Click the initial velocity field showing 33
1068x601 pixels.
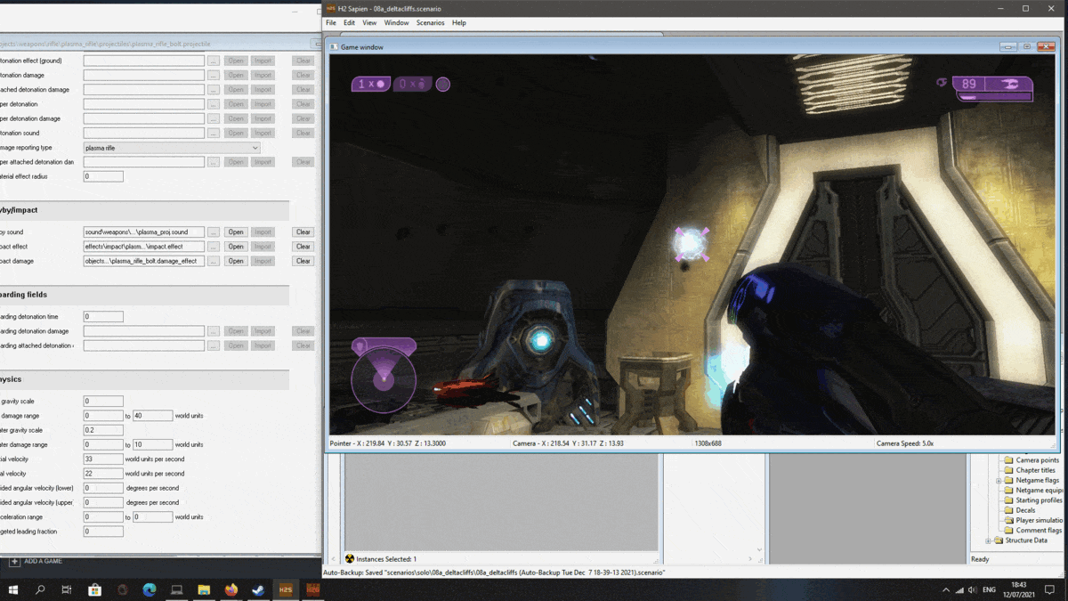click(103, 459)
